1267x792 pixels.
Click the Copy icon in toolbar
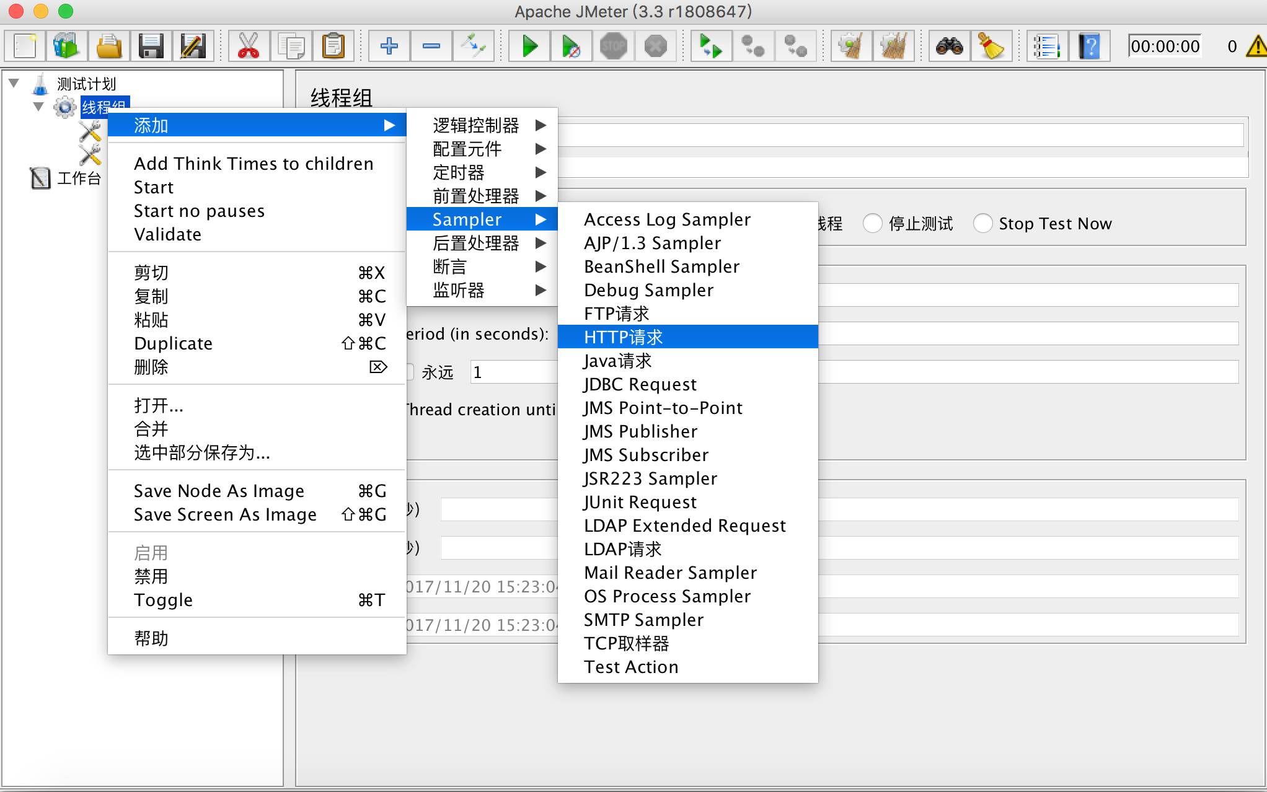pyautogui.click(x=291, y=46)
